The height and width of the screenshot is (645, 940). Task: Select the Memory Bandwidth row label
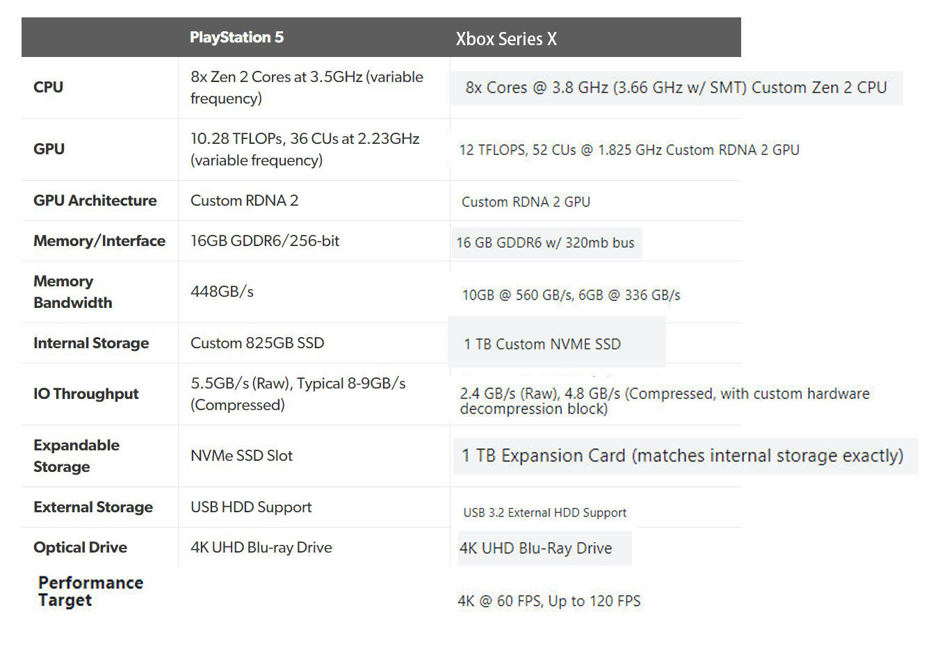[x=72, y=292]
